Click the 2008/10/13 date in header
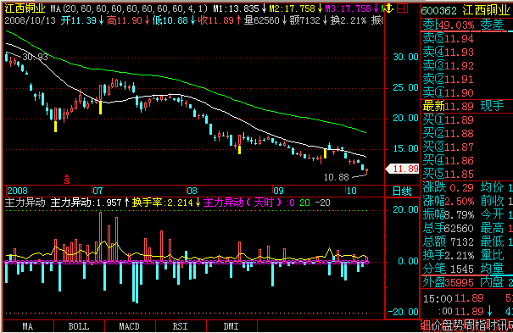 tap(30, 20)
